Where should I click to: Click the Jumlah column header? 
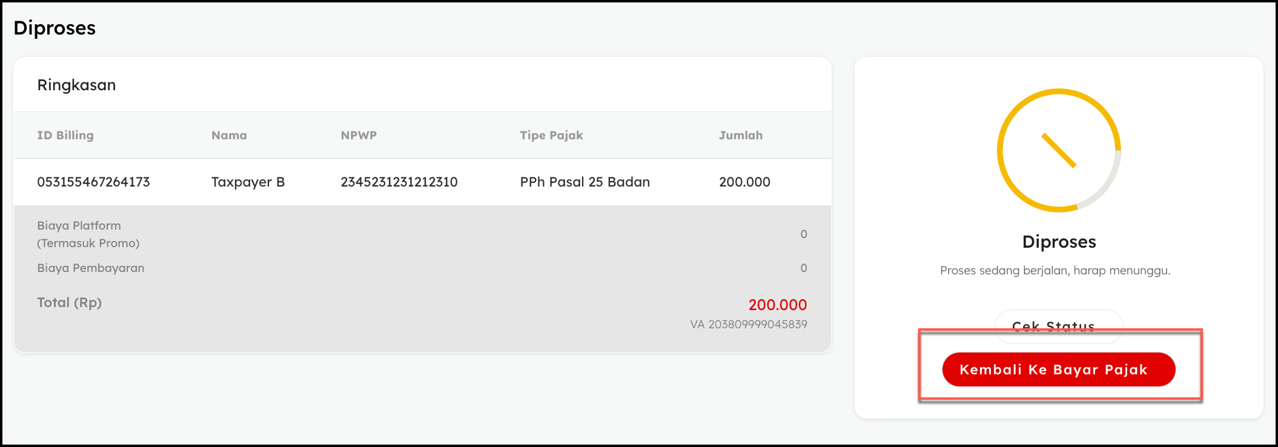point(740,135)
